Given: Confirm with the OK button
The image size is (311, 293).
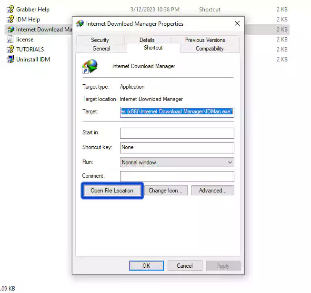Looking at the screenshot, I should pyautogui.click(x=146, y=266).
